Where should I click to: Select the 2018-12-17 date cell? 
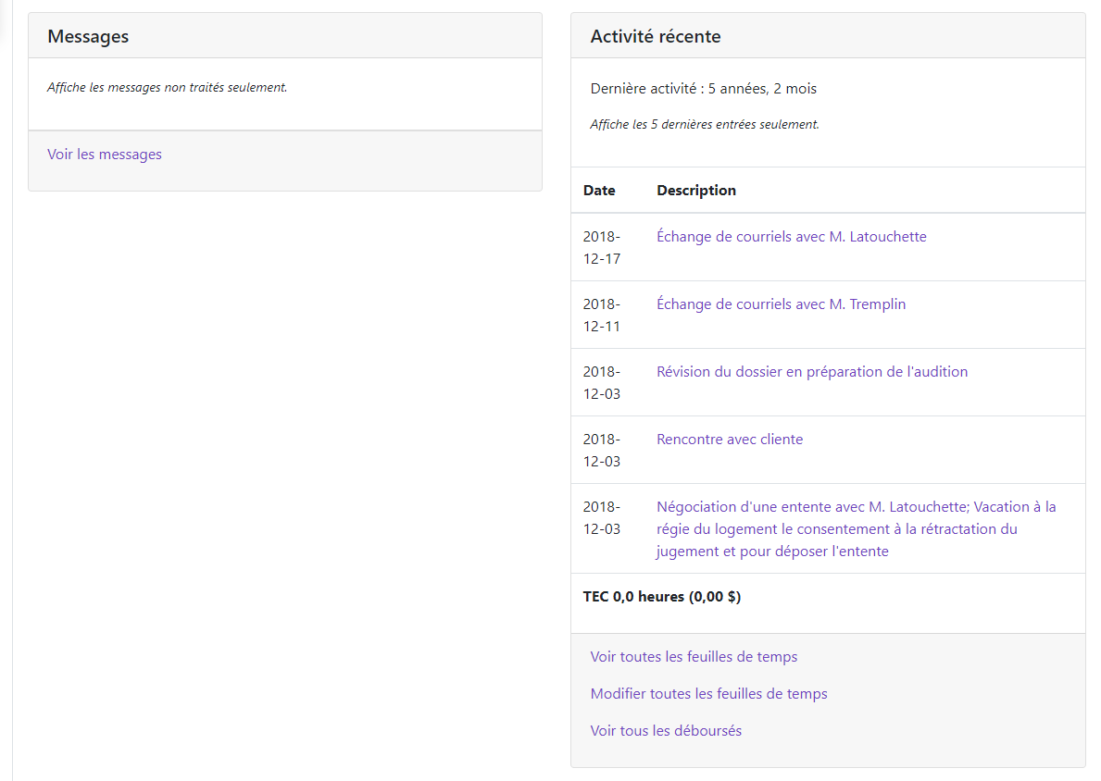coord(601,248)
